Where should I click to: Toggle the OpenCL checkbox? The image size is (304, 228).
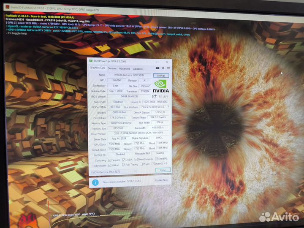[x=110, y=160]
